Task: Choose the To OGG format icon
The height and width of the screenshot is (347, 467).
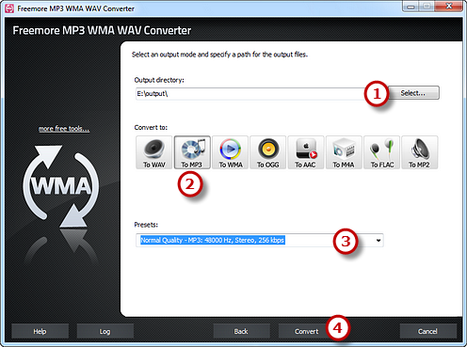Action: pos(268,152)
